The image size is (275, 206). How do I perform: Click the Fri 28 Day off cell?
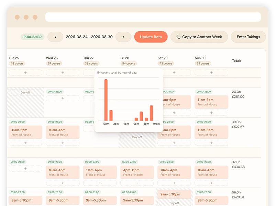pos(137,137)
